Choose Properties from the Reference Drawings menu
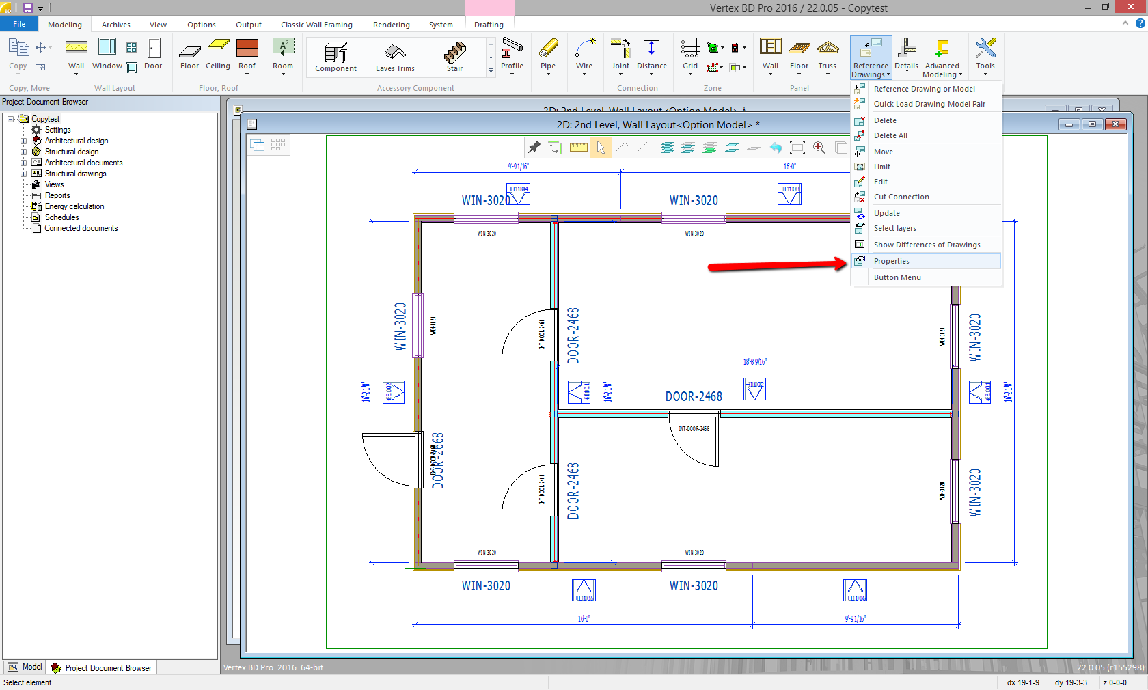The width and height of the screenshot is (1148, 690). point(891,261)
